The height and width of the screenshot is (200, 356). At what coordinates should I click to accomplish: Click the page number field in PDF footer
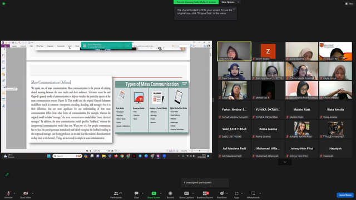[100, 151]
